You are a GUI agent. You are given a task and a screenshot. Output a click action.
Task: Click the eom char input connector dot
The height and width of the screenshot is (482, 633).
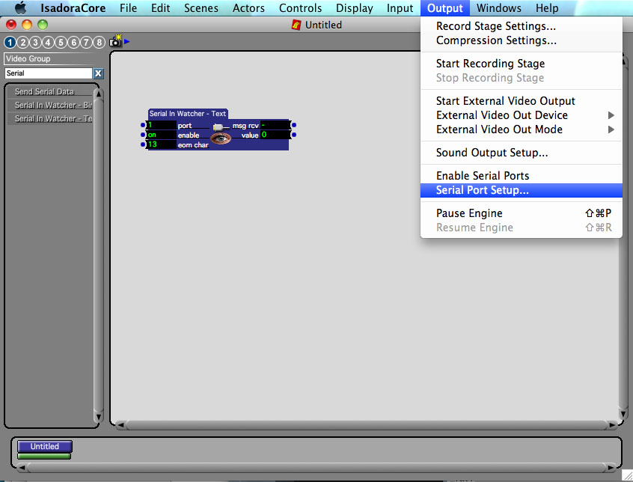[x=143, y=144]
